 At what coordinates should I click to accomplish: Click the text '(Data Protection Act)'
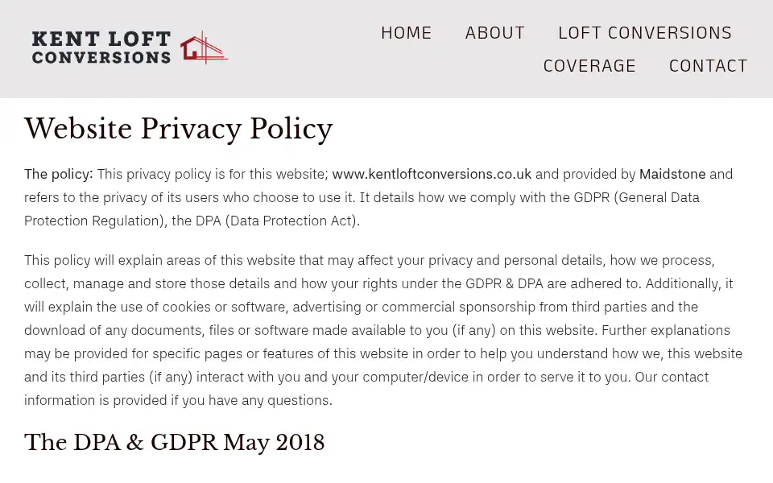coord(291,221)
